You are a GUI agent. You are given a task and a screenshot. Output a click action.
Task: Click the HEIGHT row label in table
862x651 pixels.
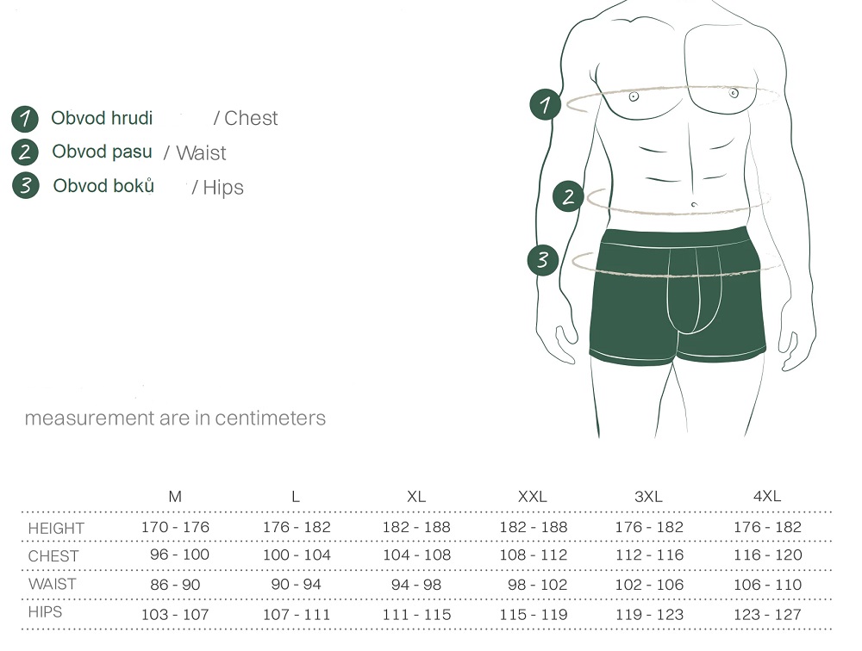(56, 528)
